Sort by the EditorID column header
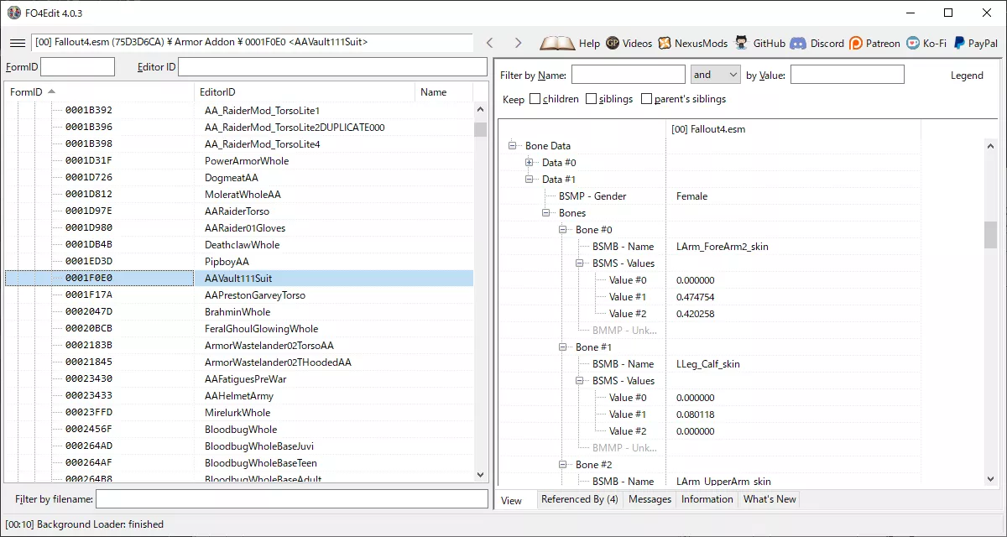 [305, 92]
